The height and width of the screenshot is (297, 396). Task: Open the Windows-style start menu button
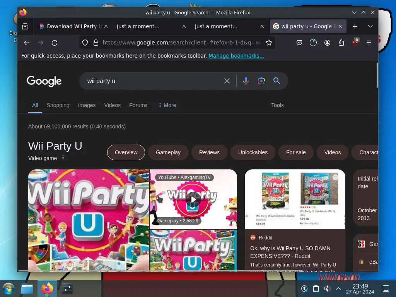[x=8, y=288]
